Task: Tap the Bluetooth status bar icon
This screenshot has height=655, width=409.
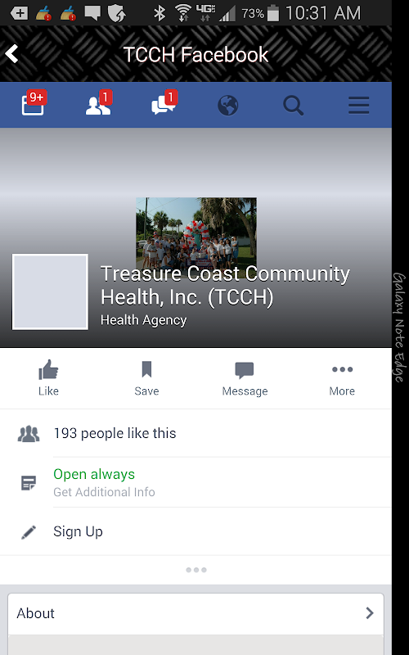Action: pos(160,13)
